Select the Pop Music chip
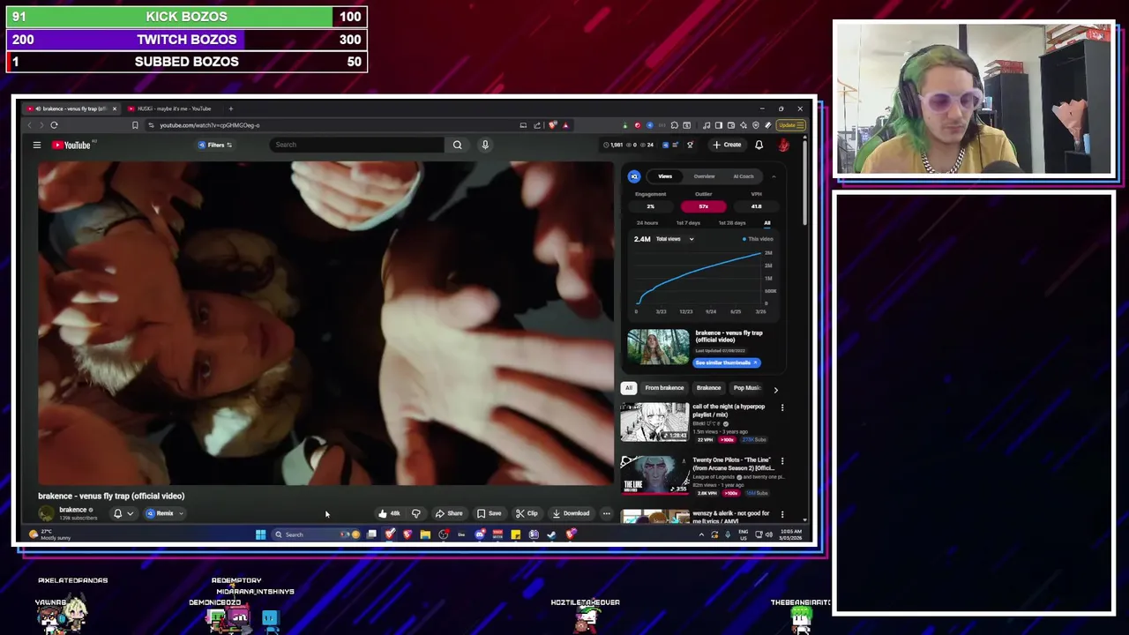 click(746, 388)
